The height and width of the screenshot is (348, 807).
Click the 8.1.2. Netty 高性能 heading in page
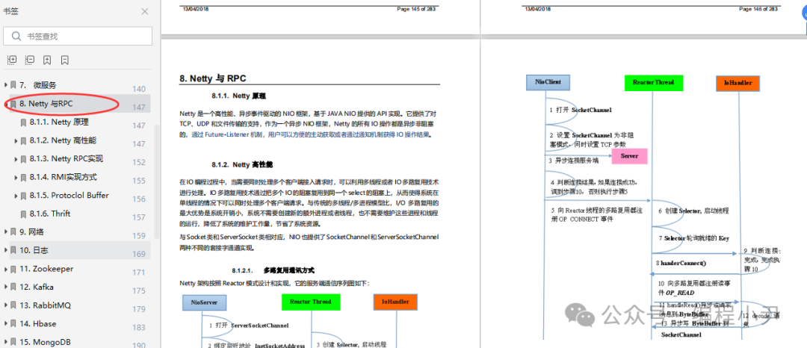click(242, 165)
